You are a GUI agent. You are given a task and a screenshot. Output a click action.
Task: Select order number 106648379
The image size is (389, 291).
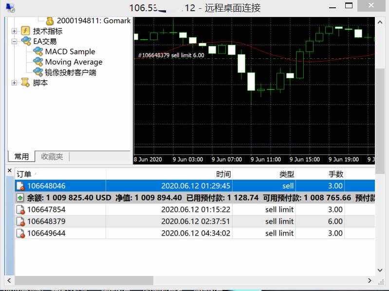point(46,221)
